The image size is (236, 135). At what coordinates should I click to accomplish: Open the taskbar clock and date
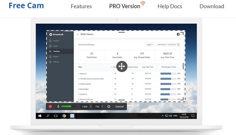tap(184, 116)
